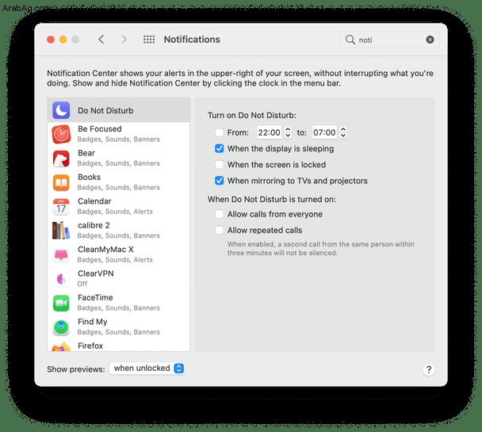Viewport: 482px width, 432px height.
Task: Minimize the window with yellow button
Action: (x=63, y=40)
